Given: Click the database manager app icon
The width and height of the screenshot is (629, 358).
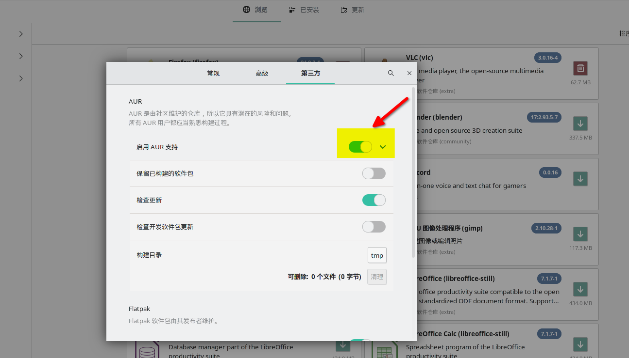Looking at the screenshot, I should [147, 351].
